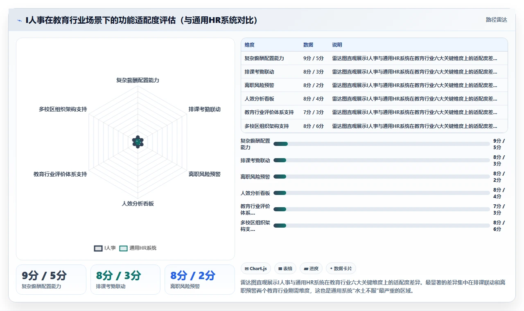Click the 教育行业评价体系 progress bar

click(x=382, y=209)
